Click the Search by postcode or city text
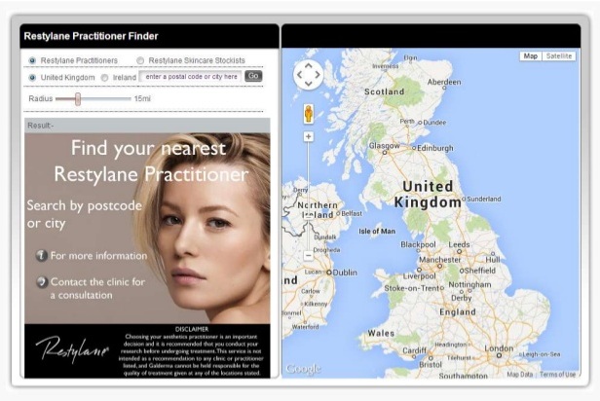Image resolution: width=600 pixels, height=401 pixels. pos(84,214)
